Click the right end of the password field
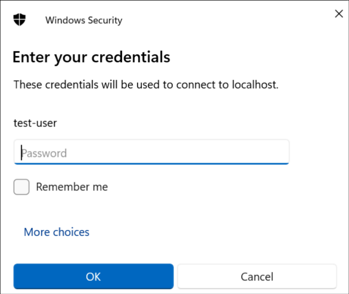Image resolution: width=349 pixels, height=294 pixels. (280, 153)
